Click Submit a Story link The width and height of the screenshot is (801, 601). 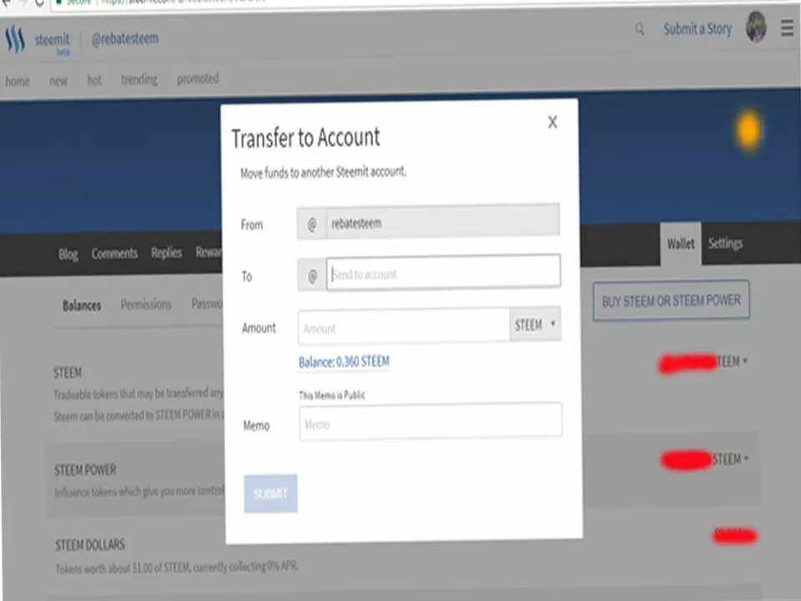point(698,29)
